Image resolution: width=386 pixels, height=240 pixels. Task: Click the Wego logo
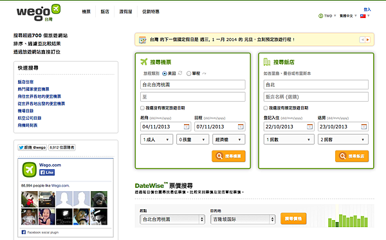pyautogui.click(x=39, y=13)
